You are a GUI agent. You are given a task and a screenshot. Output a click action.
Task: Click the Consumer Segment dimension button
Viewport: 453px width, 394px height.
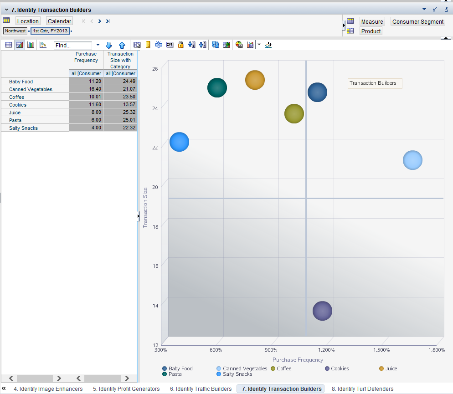pyautogui.click(x=417, y=21)
